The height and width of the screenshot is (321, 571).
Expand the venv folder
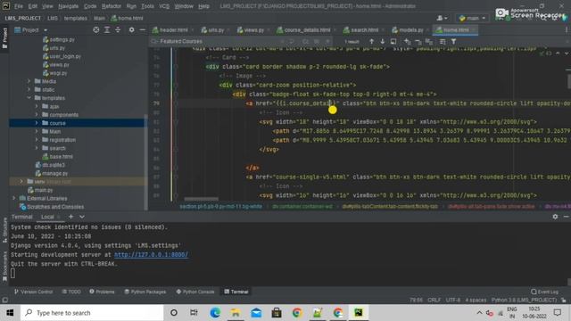(21, 181)
